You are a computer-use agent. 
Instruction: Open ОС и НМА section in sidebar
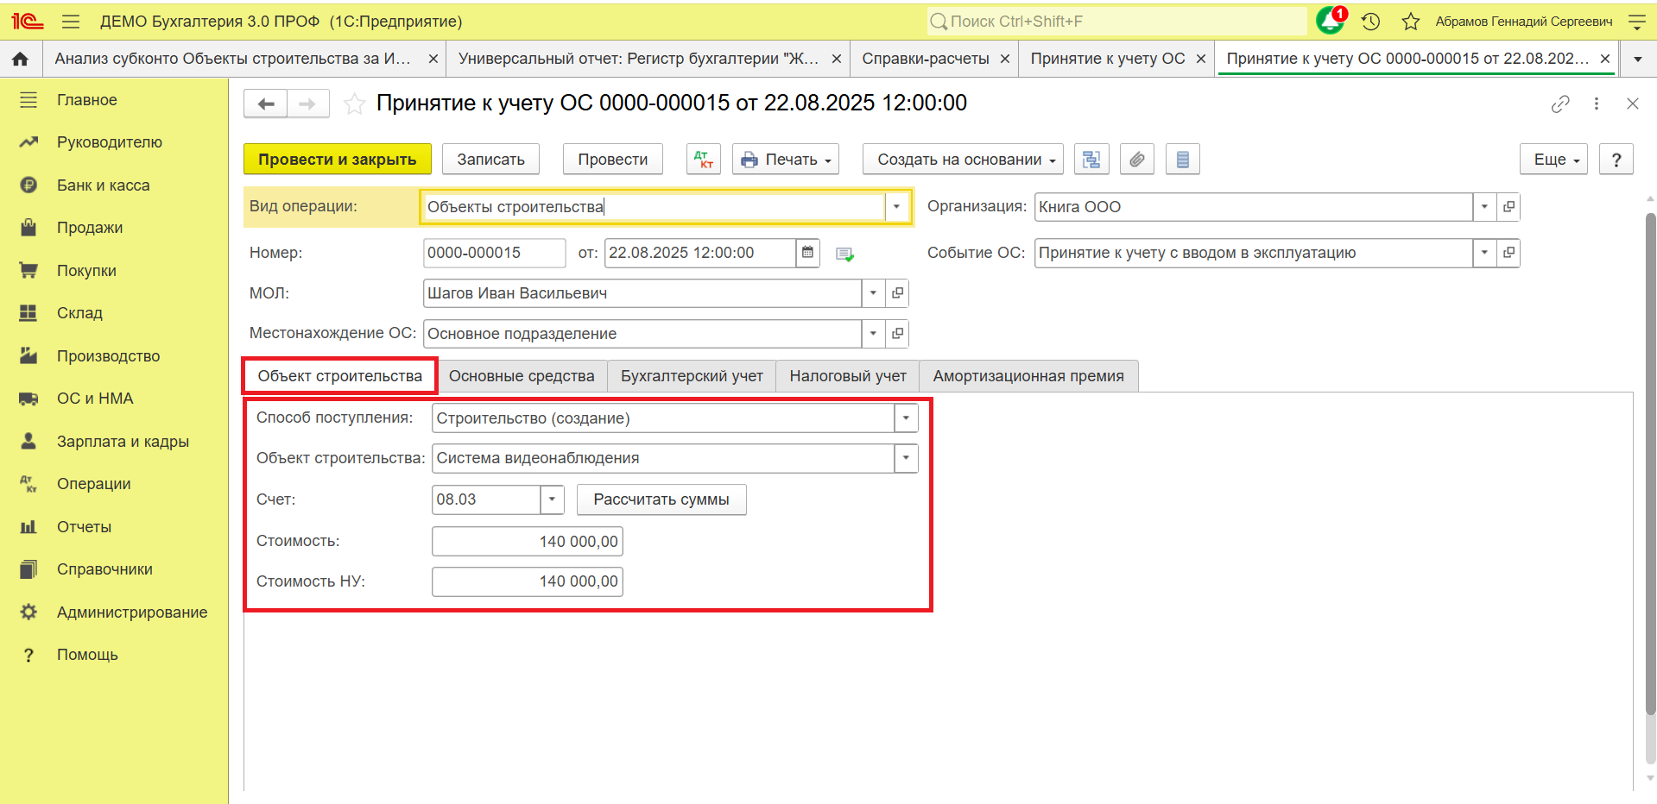click(x=95, y=399)
